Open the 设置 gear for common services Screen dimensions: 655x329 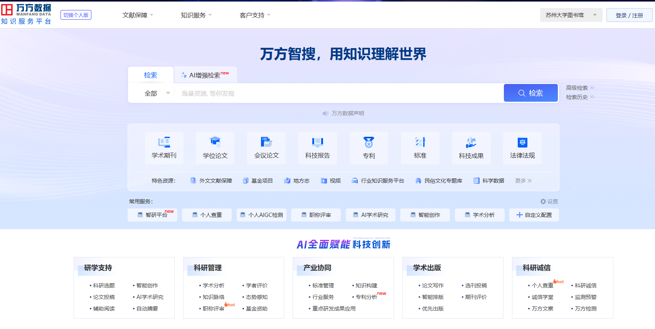(x=543, y=201)
